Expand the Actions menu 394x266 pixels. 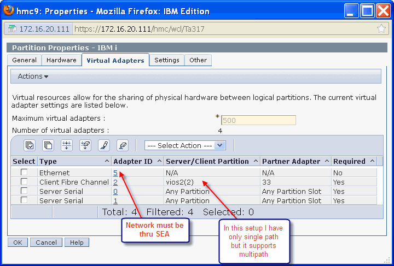pos(33,76)
